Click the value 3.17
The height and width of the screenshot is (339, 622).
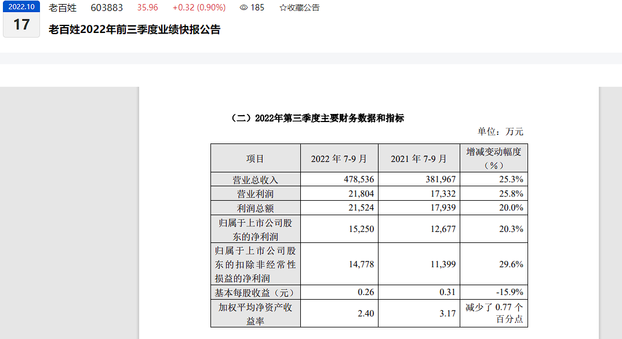[448, 314]
